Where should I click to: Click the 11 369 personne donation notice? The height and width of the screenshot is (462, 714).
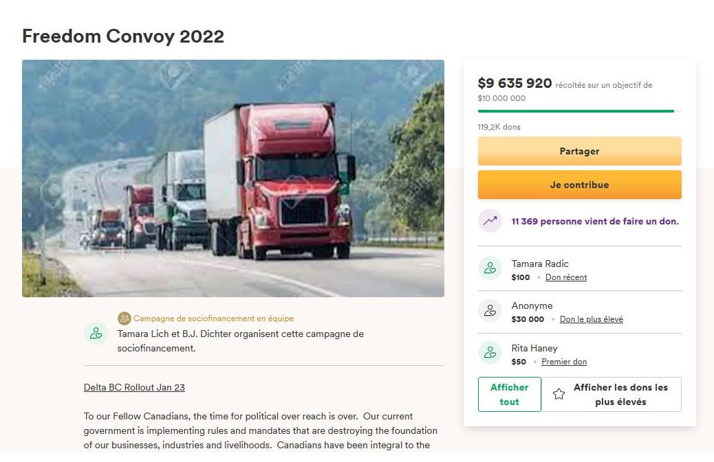coord(595,221)
